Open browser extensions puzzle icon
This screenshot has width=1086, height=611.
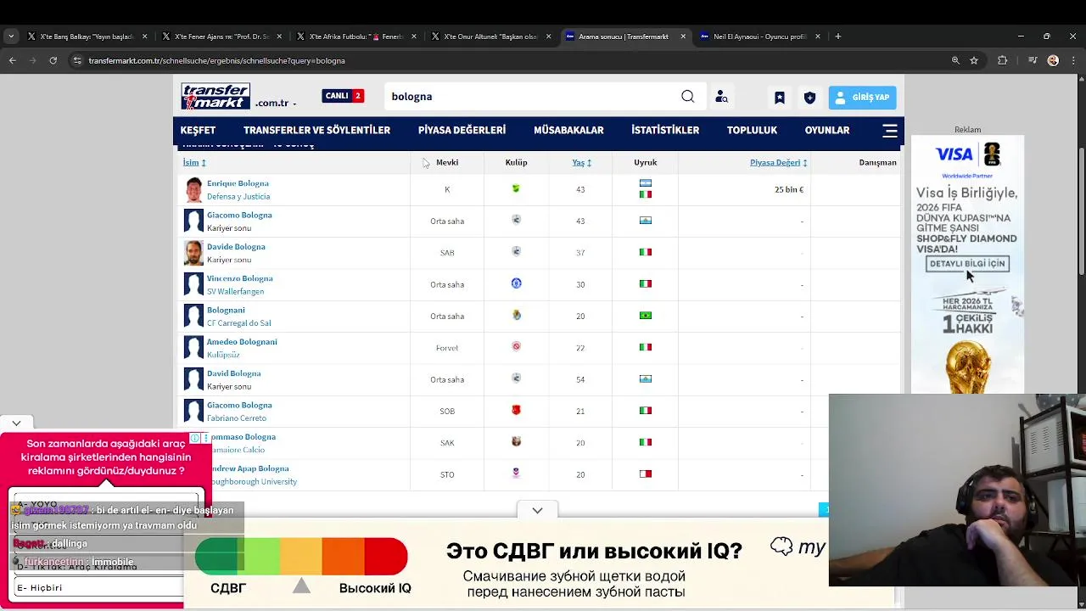1003,60
